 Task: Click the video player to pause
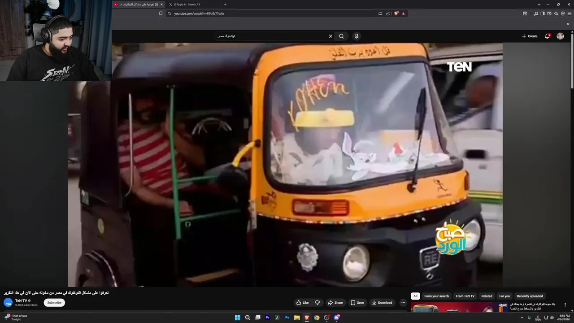(285, 165)
